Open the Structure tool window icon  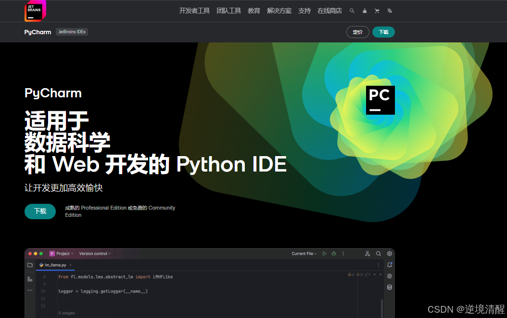tap(30, 279)
